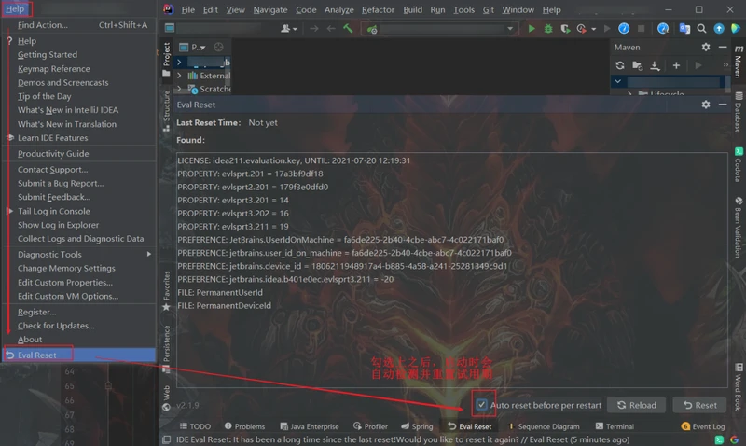This screenshot has width=746, height=446.
Task: Open Maven panel settings gear
Action: pyautogui.click(x=706, y=47)
